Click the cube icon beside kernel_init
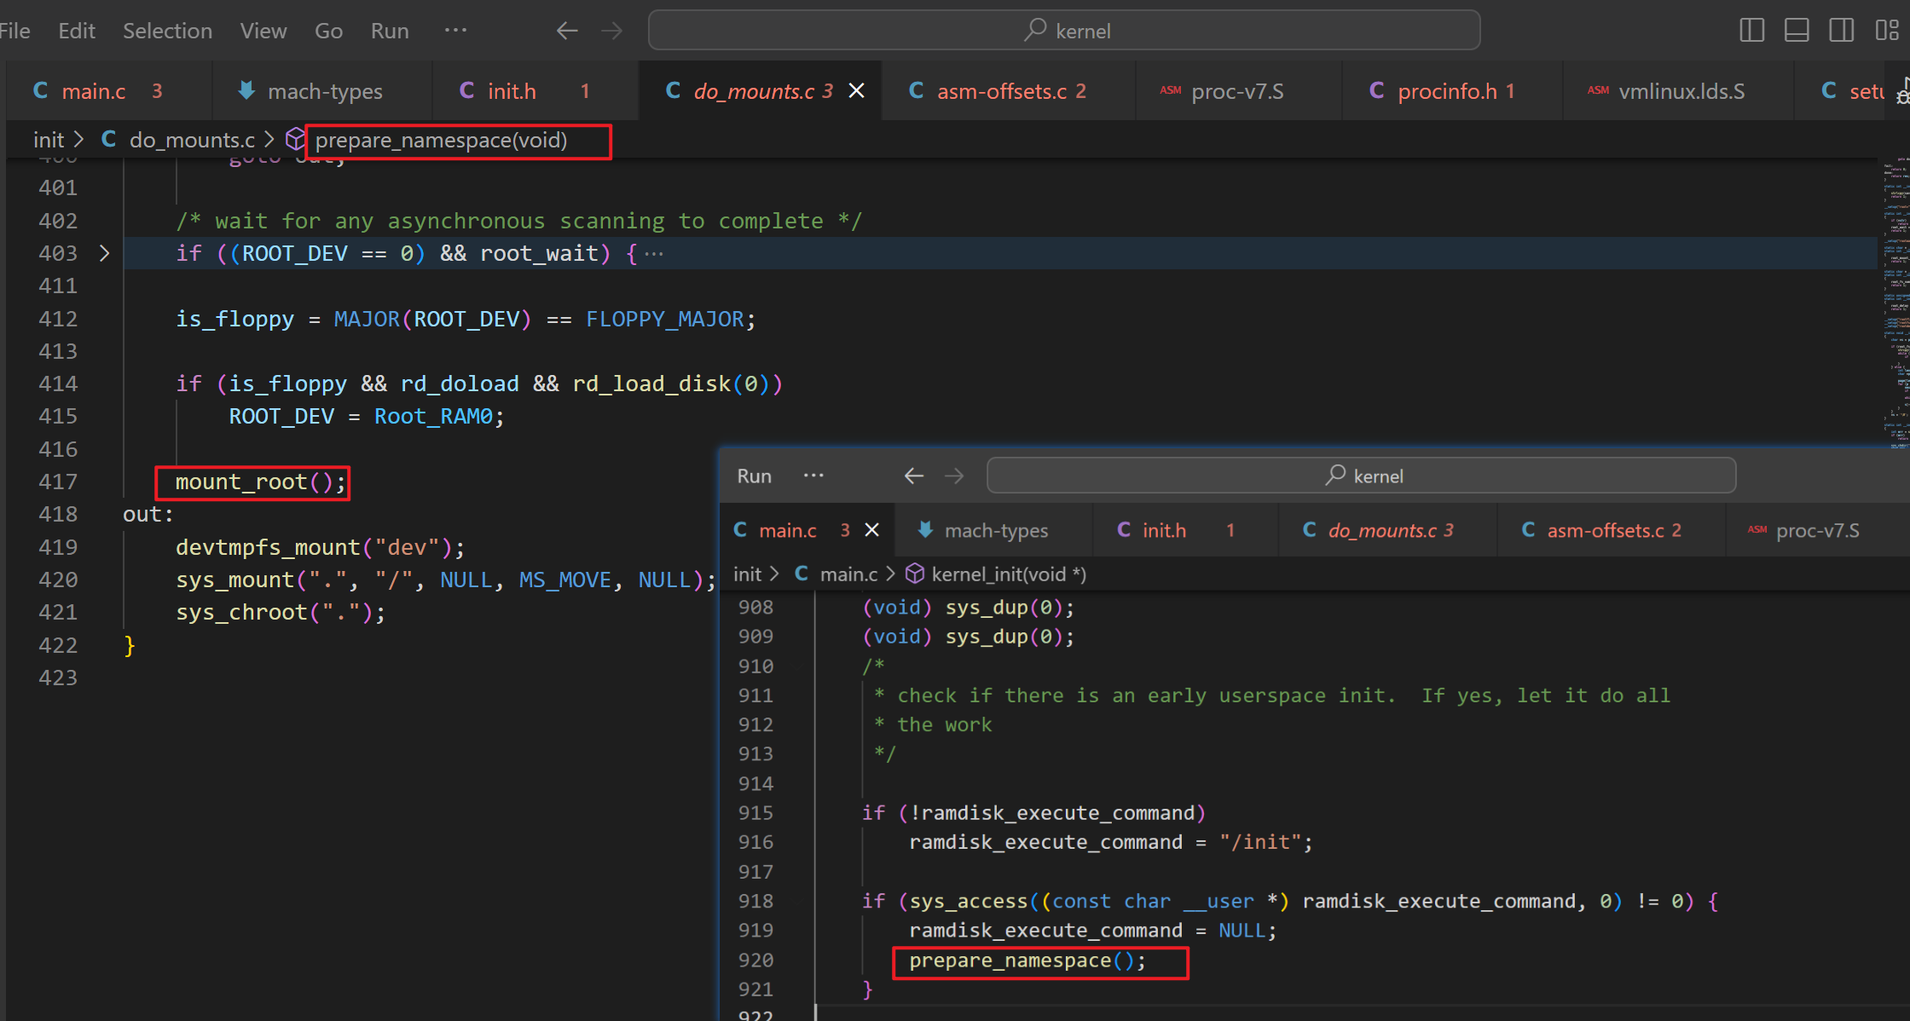Image resolution: width=1910 pixels, height=1021 pixels. 915,574
